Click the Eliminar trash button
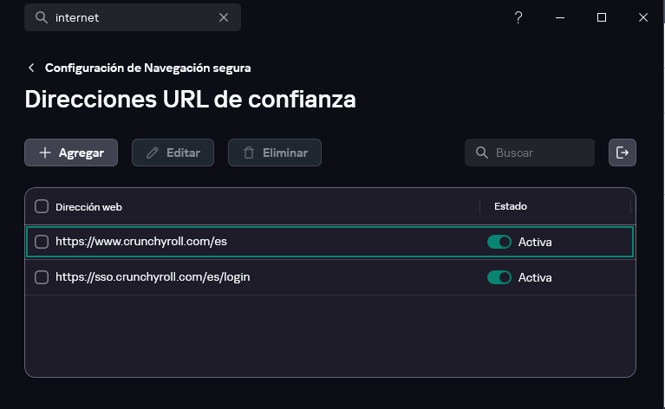The image size is (665, 409). (x=274, y=153)
